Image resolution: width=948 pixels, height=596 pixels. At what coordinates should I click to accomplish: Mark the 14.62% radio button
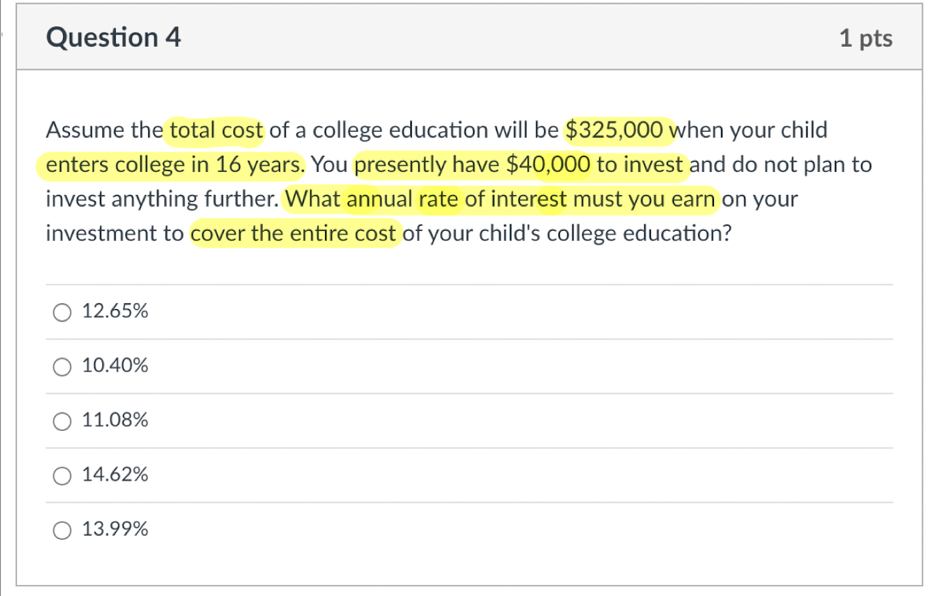coord(62,476)
